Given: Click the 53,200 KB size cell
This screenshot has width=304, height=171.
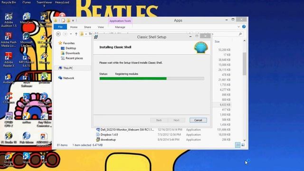Looking at the screenshot, I should click(224, 50).
